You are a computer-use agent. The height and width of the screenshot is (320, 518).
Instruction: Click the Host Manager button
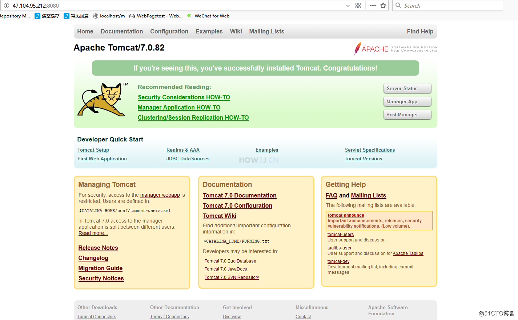pos(407,115)
